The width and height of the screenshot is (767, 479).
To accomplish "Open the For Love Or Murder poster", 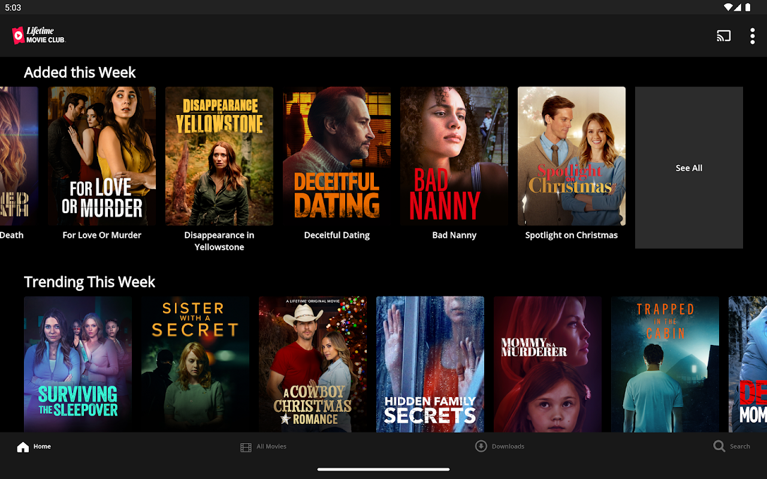I will [102, 156].
